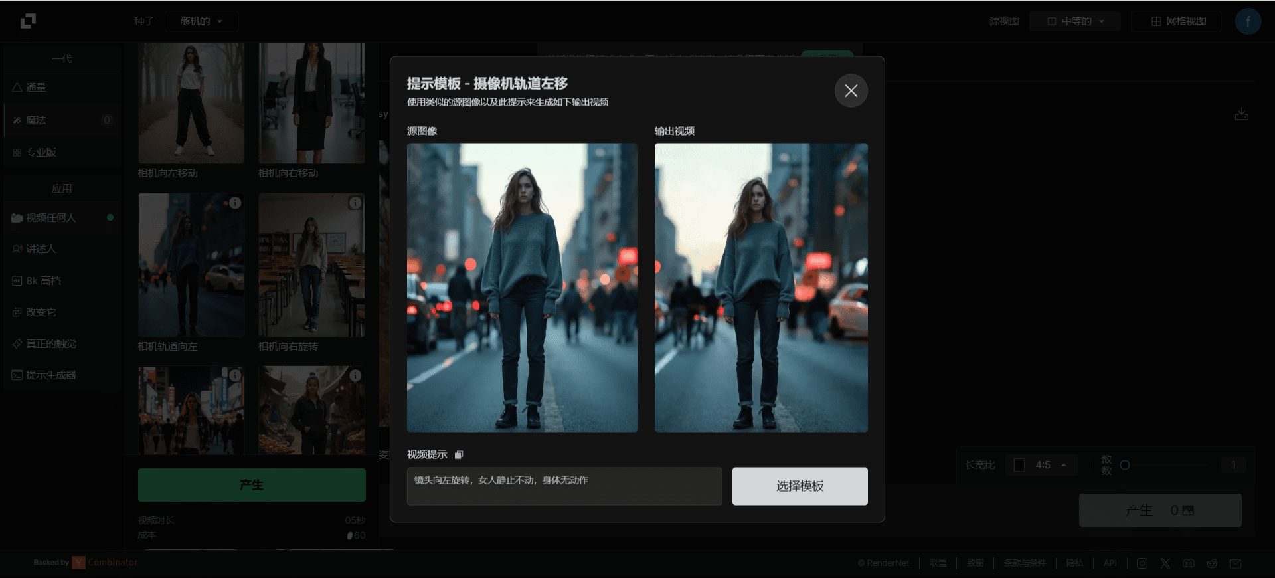Select the 相机向右移动 template thumbnail
1275x578 pixels.
311,103
